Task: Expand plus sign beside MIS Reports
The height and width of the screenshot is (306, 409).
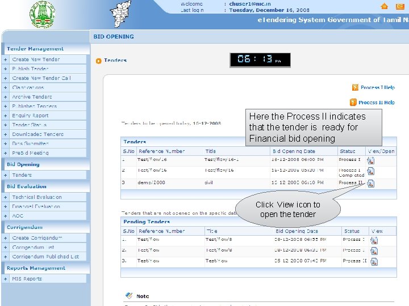Action: coord(6,279)
